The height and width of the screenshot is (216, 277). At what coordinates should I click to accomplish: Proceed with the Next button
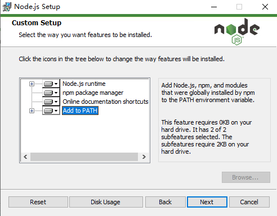(x=207, y=202)
